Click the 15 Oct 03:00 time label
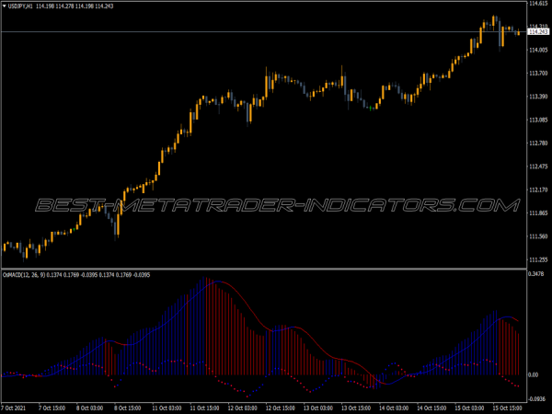552x414 pixels. click(x=469, y=408)
